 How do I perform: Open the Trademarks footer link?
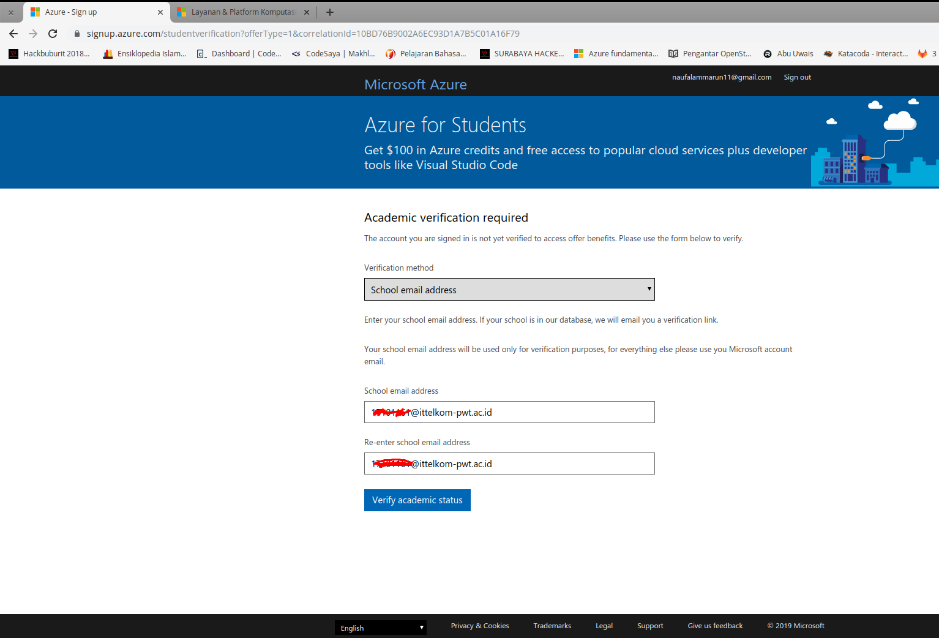552,626
